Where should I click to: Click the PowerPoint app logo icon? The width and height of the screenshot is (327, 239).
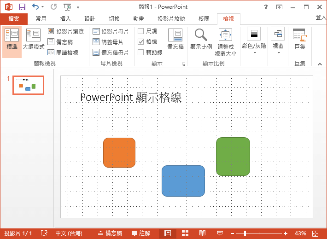(x=9, y=7)
